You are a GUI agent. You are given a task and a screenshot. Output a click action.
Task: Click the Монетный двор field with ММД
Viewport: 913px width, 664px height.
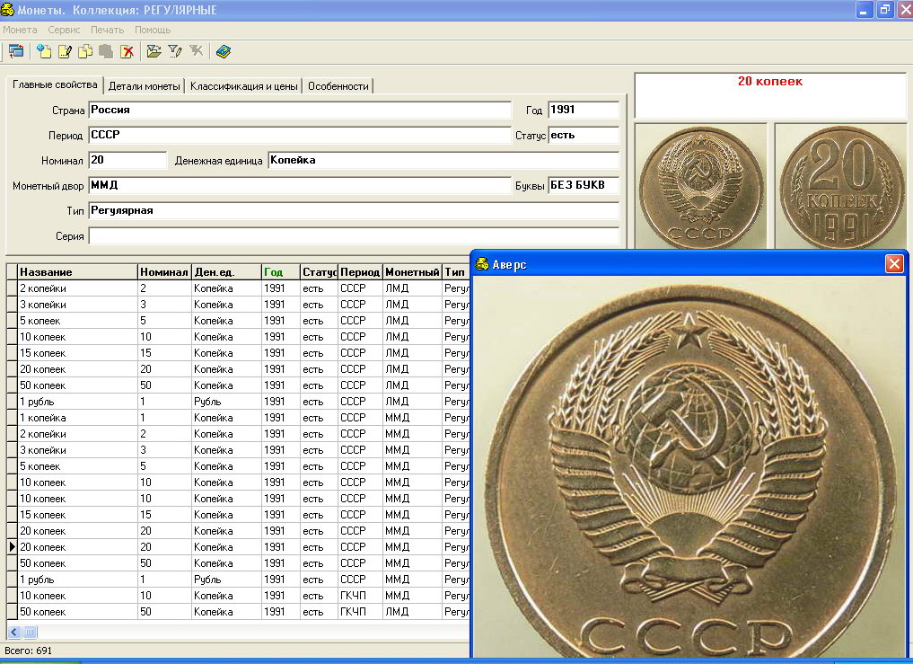pos(300,185)
